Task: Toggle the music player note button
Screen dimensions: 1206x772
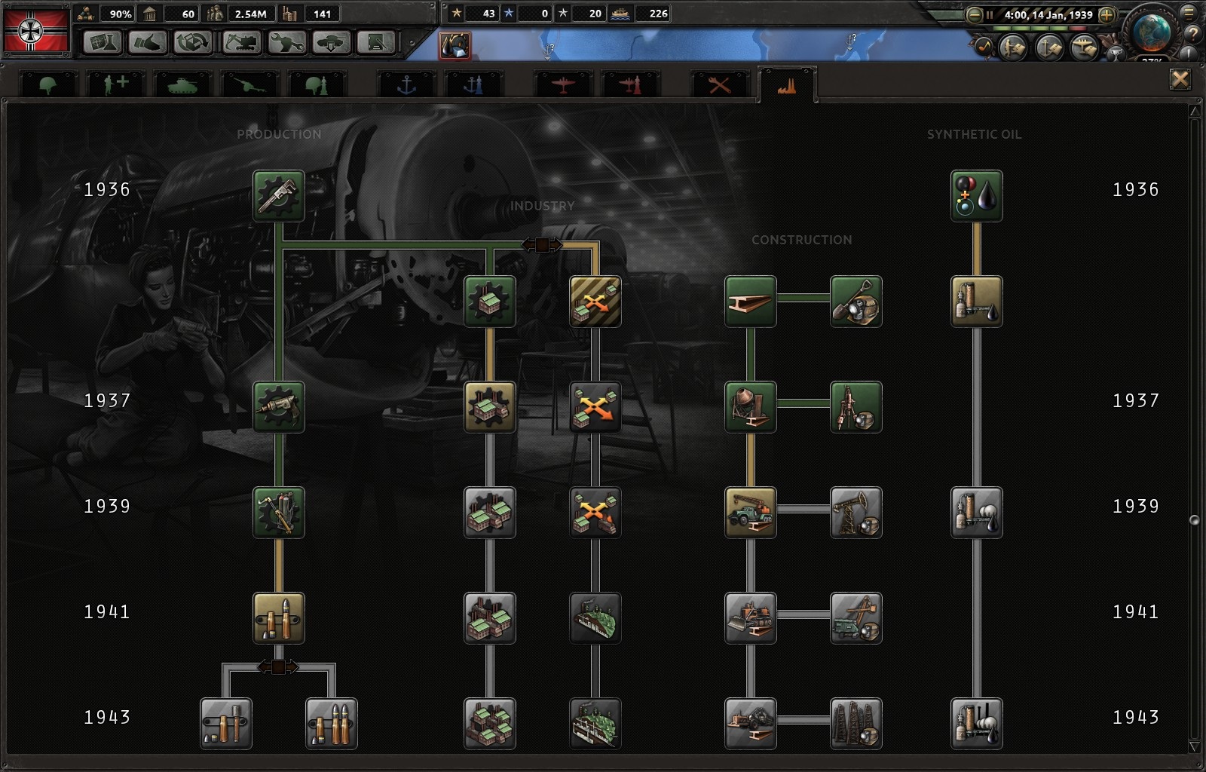Action: [983, 47]
